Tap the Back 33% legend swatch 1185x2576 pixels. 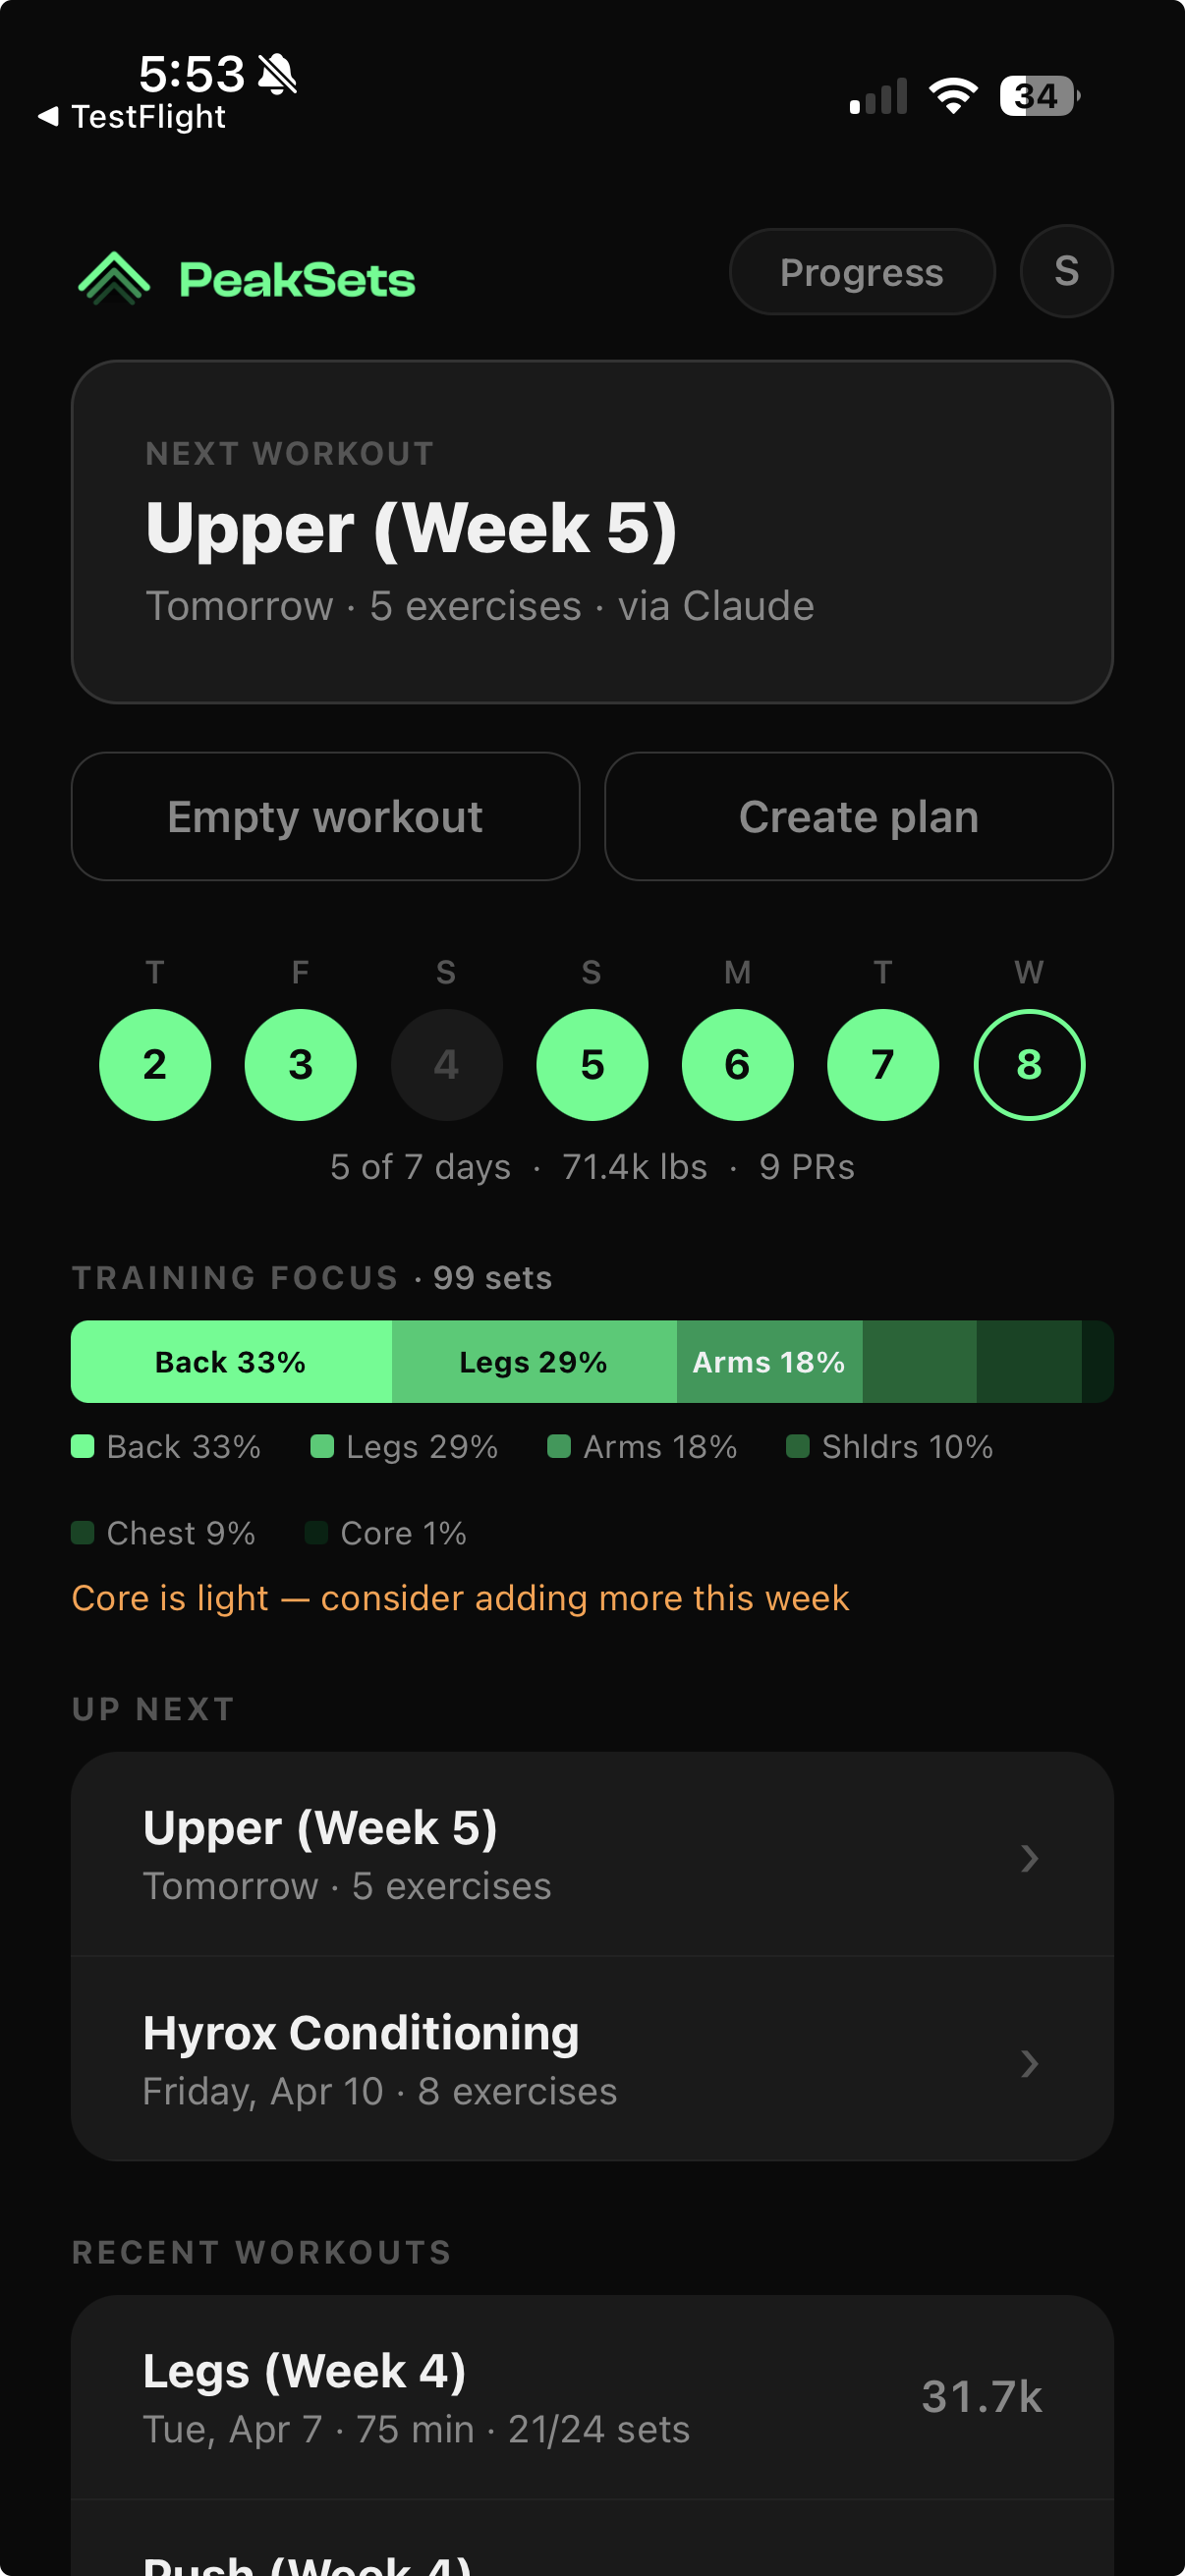[83, 1446]
